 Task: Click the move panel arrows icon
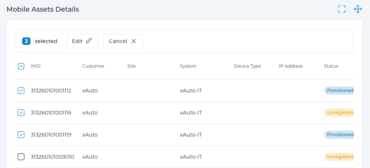(x=358, y=9)
